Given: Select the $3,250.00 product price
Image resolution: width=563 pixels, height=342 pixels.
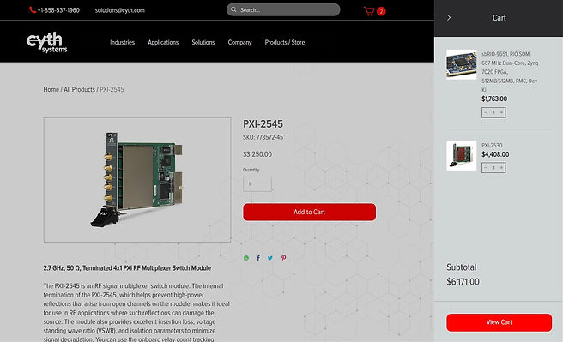Looking at the screenshot, I should point(257,154).
